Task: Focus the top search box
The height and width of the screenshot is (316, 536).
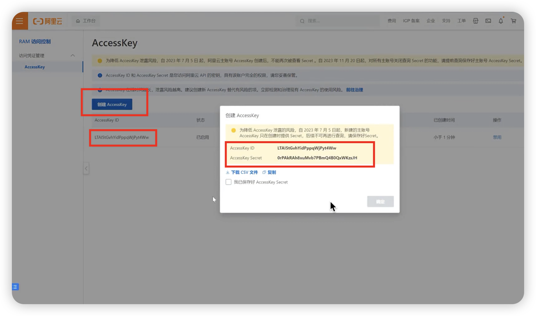Action: (338, 21)
